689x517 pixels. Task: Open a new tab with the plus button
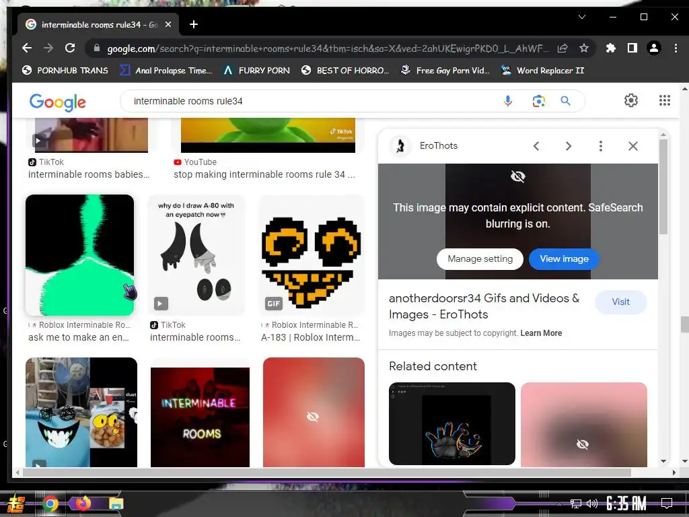click(x=193, y=24)
